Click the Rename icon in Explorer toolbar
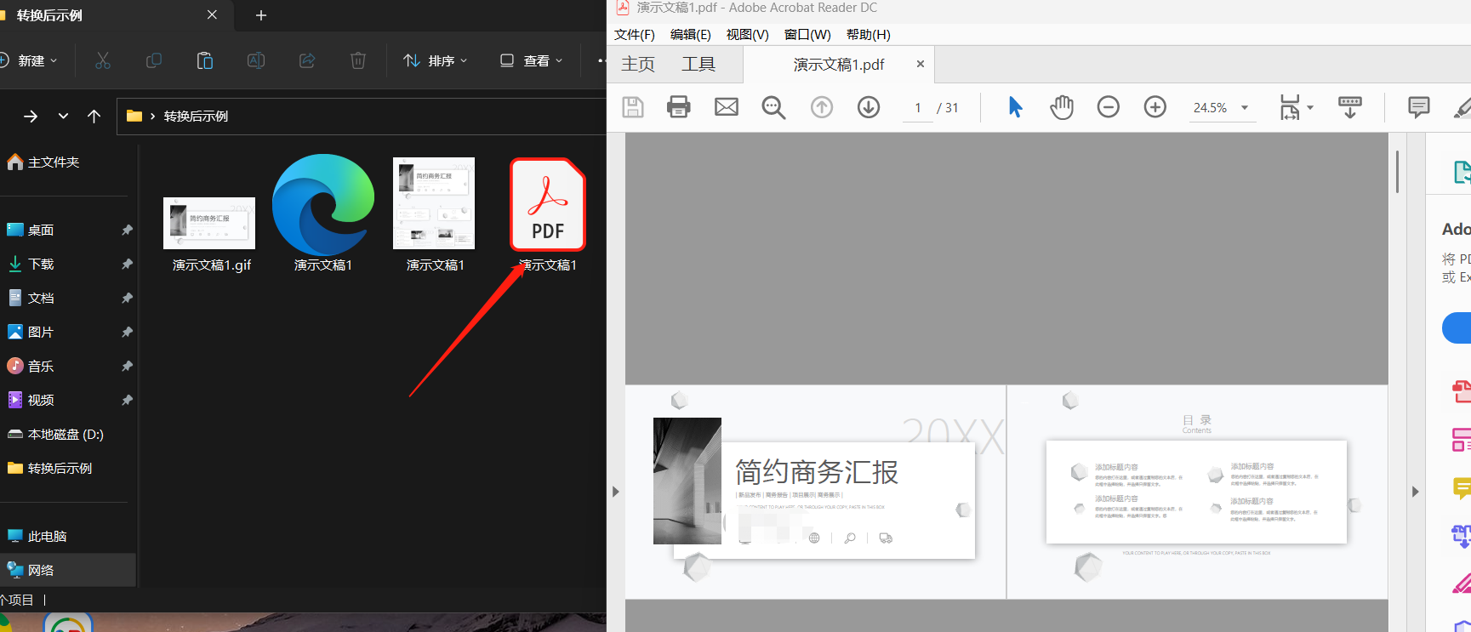This screenshot has height=632, width=1471. pyautogui.click(x=256, y=60)
